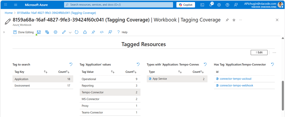Screen dimensions: 285x117
Task: Click the Done Editing button
Action: (x=23, y=32)
